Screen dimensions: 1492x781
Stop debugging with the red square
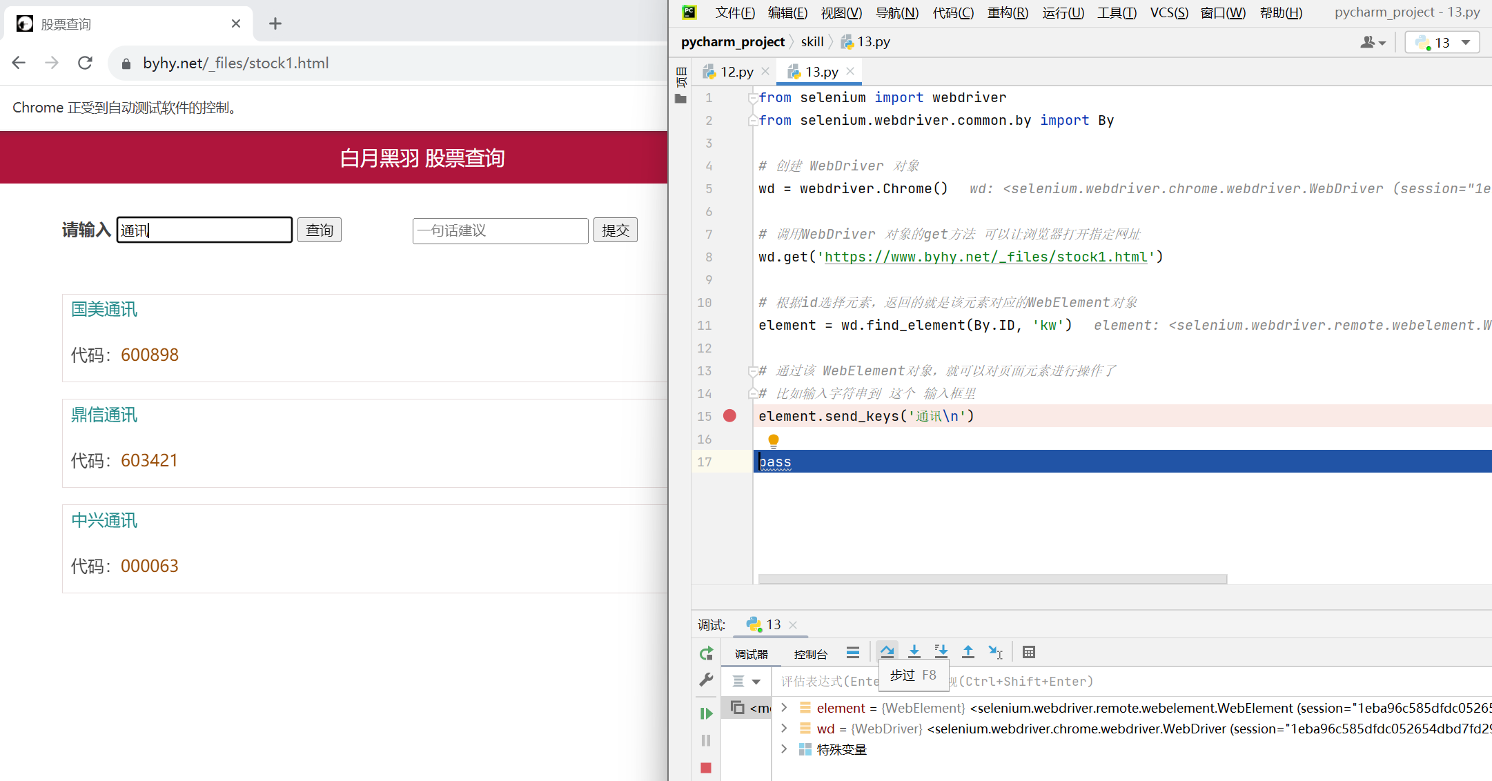click(706, 768)
